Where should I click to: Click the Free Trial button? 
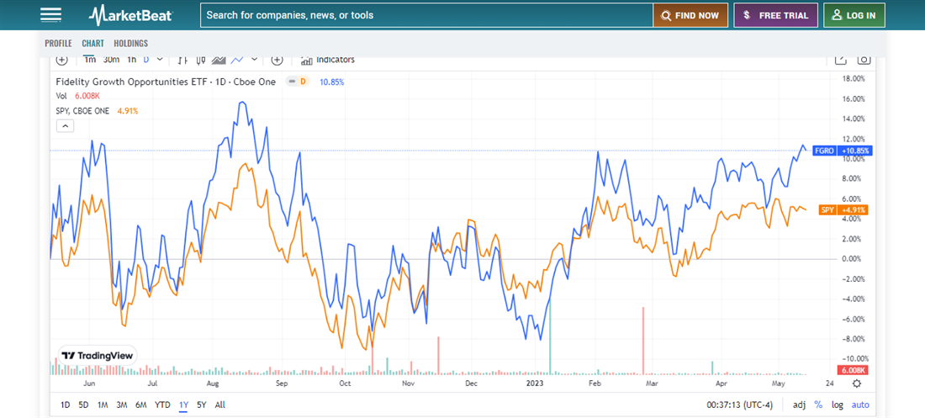pos(775,15)
